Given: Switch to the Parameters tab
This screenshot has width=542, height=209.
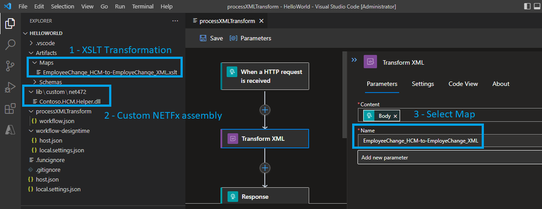Looking at the screenshot, I should (x=382, y=84).
